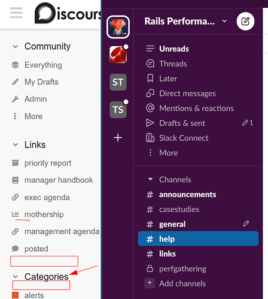Open the mothership link

point(44,215)
